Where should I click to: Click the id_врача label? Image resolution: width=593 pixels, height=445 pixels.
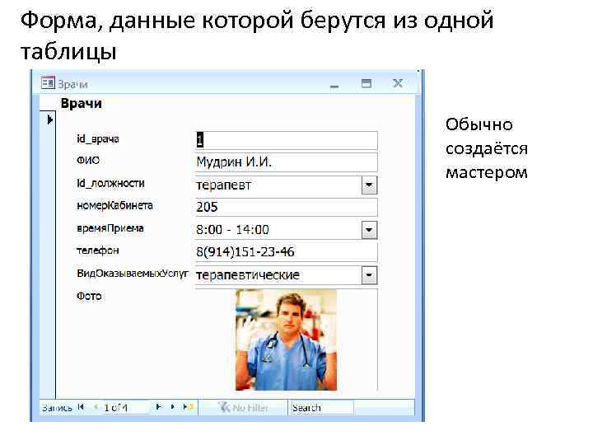point(97,139)
